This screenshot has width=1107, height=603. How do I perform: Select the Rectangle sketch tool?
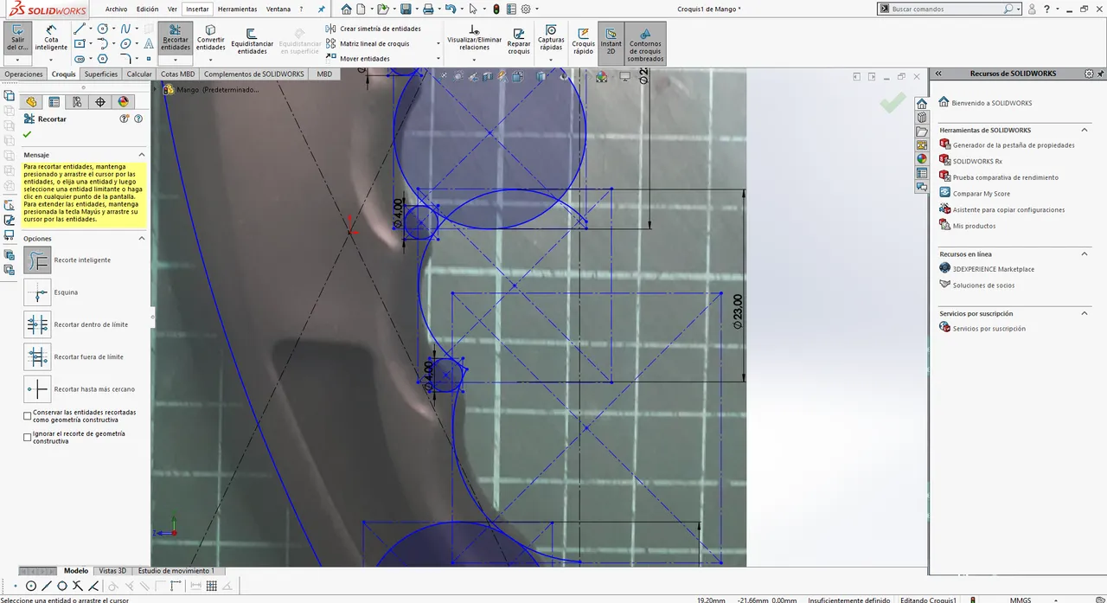pyautogui.click(x=80, y=43)
